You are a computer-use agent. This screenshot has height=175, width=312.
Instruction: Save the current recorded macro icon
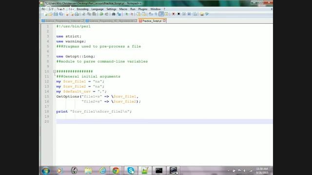[x=195, y=14]
